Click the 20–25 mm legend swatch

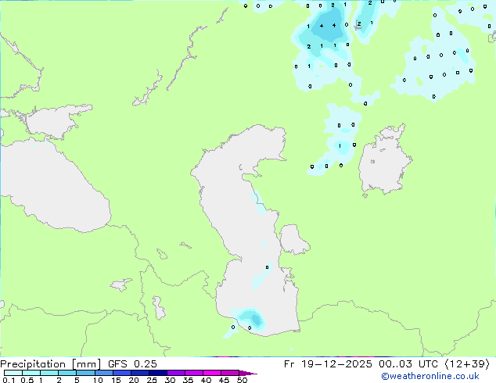coord(140,373)
